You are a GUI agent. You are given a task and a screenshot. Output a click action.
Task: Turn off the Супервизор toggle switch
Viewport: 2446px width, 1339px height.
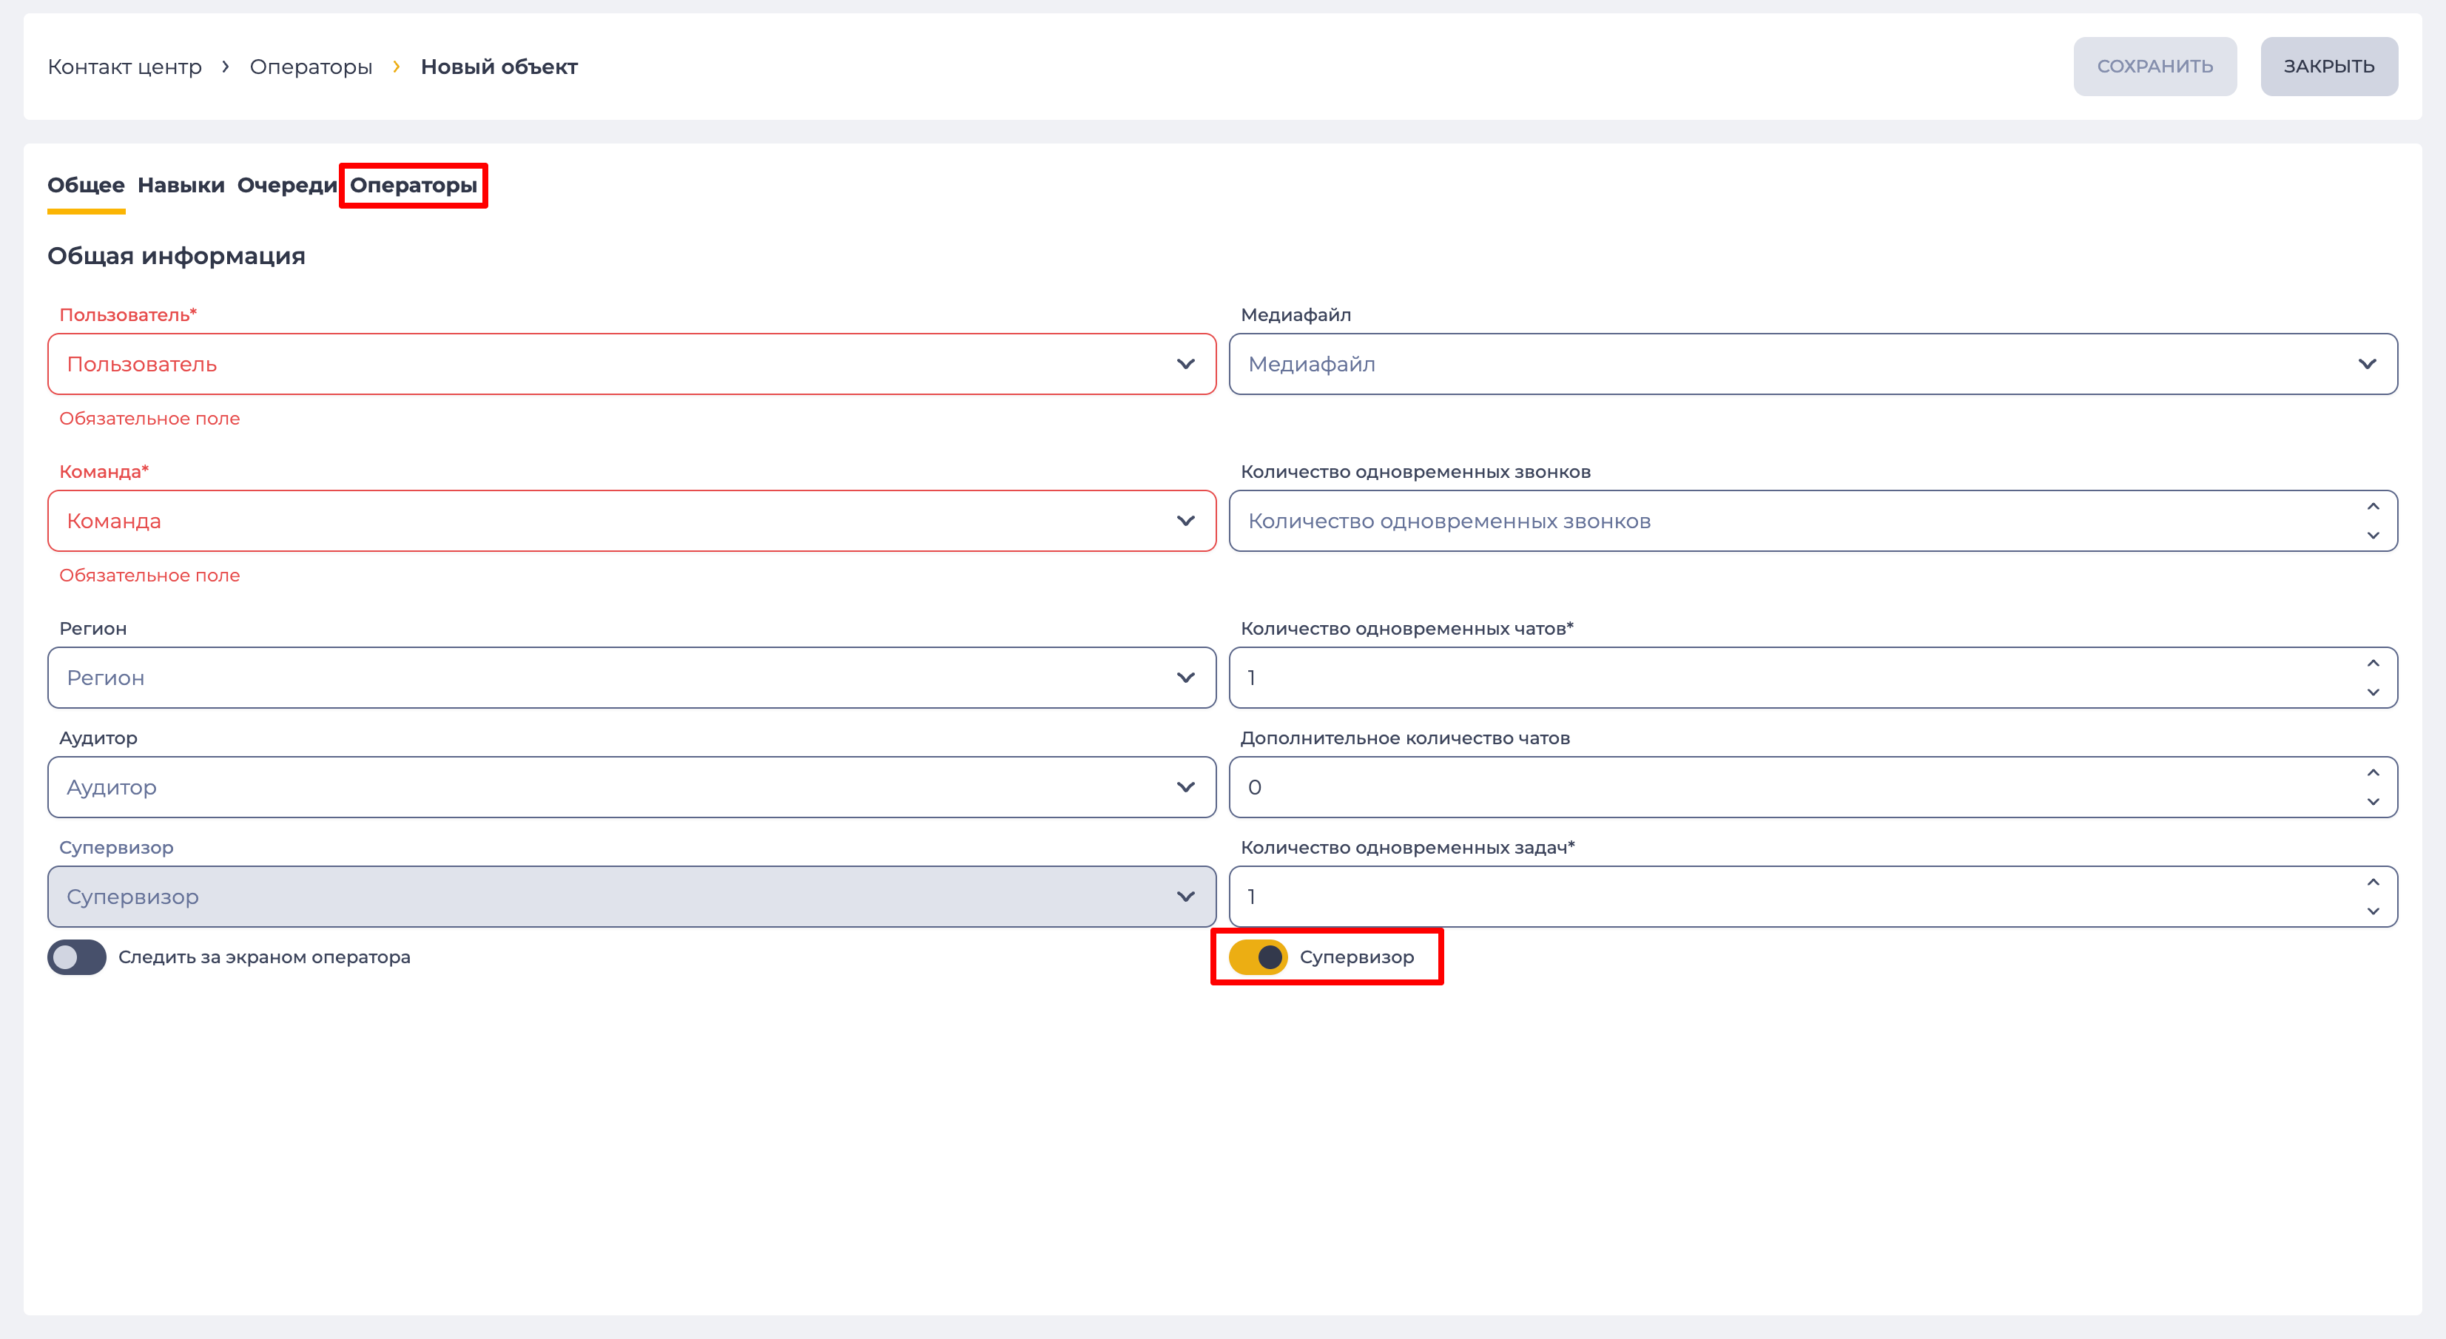(1257, 957)
